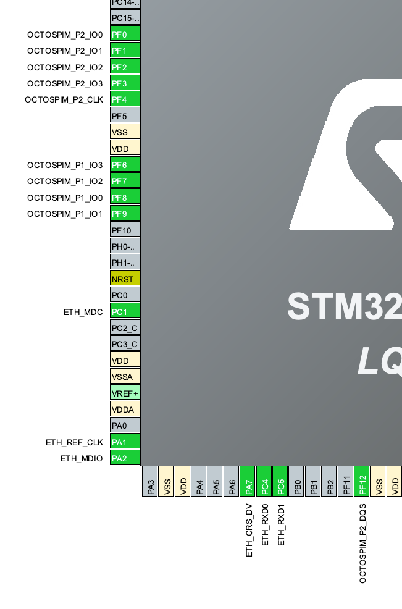
Task: Select the VDDA power pin
Action: (125, 409)
